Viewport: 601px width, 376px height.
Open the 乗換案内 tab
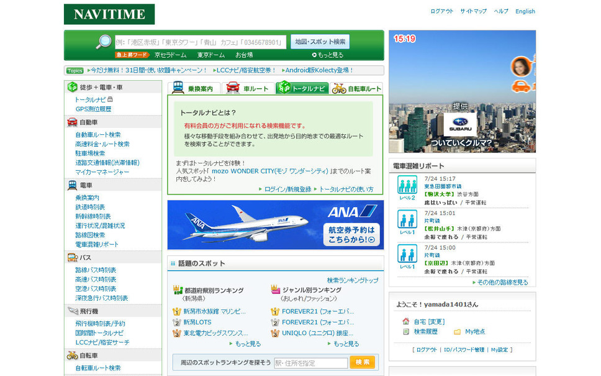(194, 88)
